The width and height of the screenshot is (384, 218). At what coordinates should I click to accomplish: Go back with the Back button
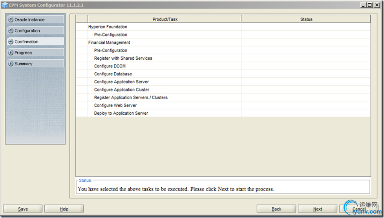tap(276, 209)
